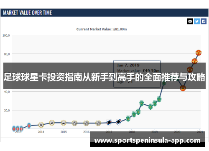Select the Sporting crest marker just below 40,0

(159, 99)
